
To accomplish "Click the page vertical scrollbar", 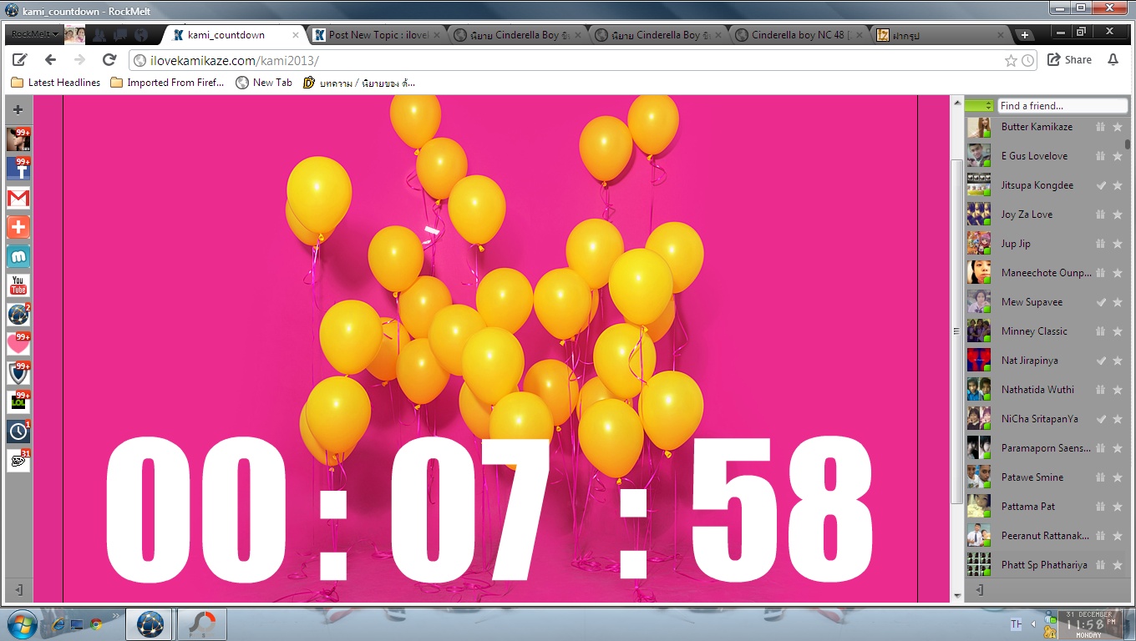I will pyautogui.click(x=957, y=330).
